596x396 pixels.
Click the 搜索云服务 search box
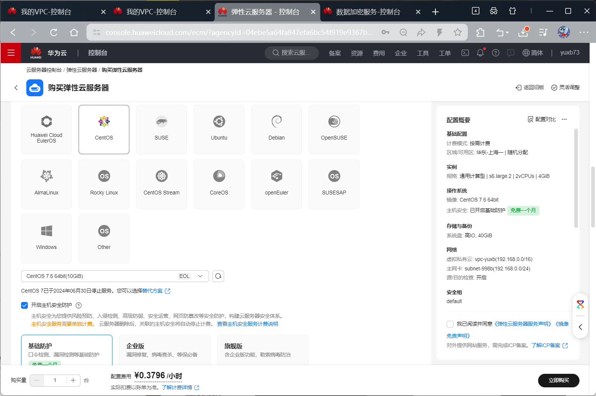click(x=292, y=53)
